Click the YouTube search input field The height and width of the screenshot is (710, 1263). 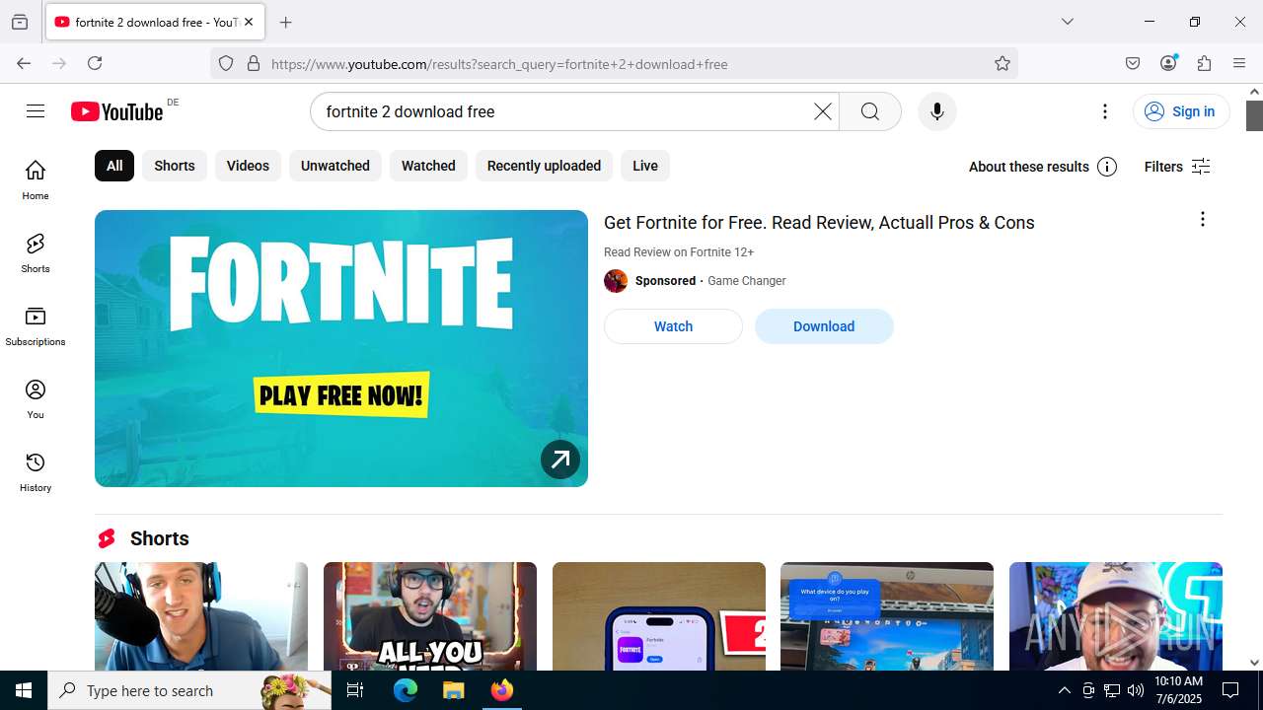click(562, 111)
